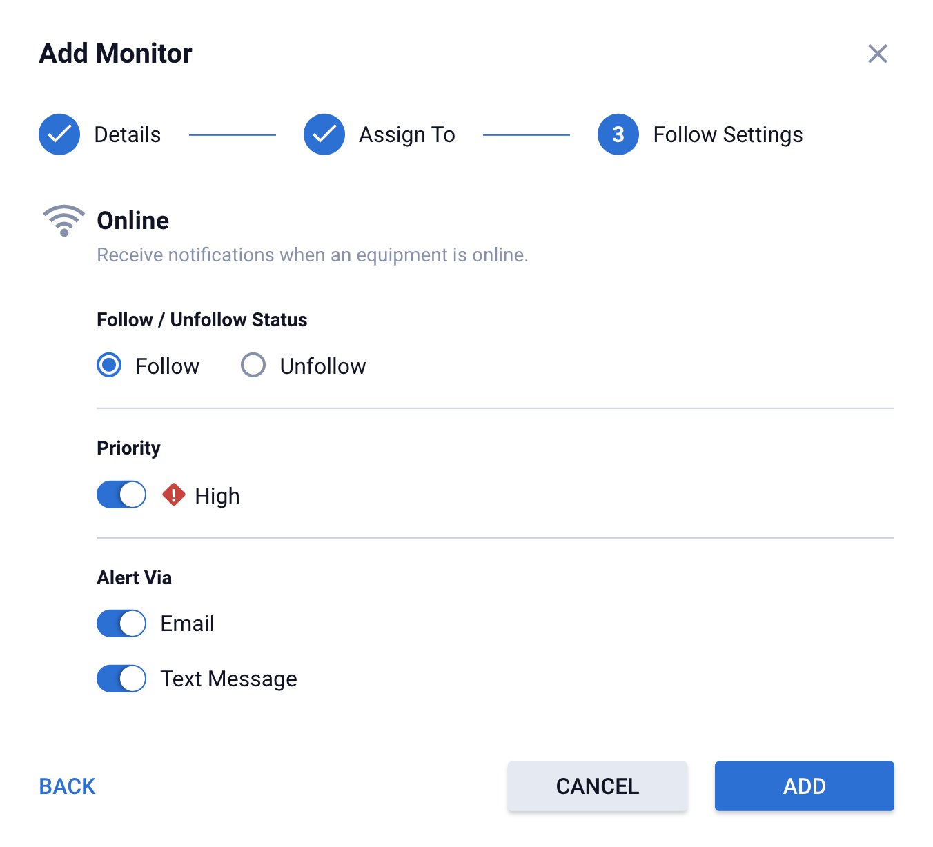Click the Text Message label text
The image size is (933, 847).
(228, 679)
